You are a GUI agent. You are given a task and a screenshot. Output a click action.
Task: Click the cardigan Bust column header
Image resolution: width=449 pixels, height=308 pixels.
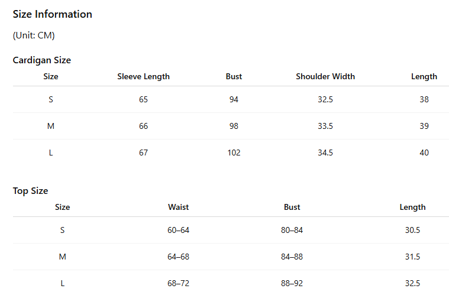coord(234,76)
